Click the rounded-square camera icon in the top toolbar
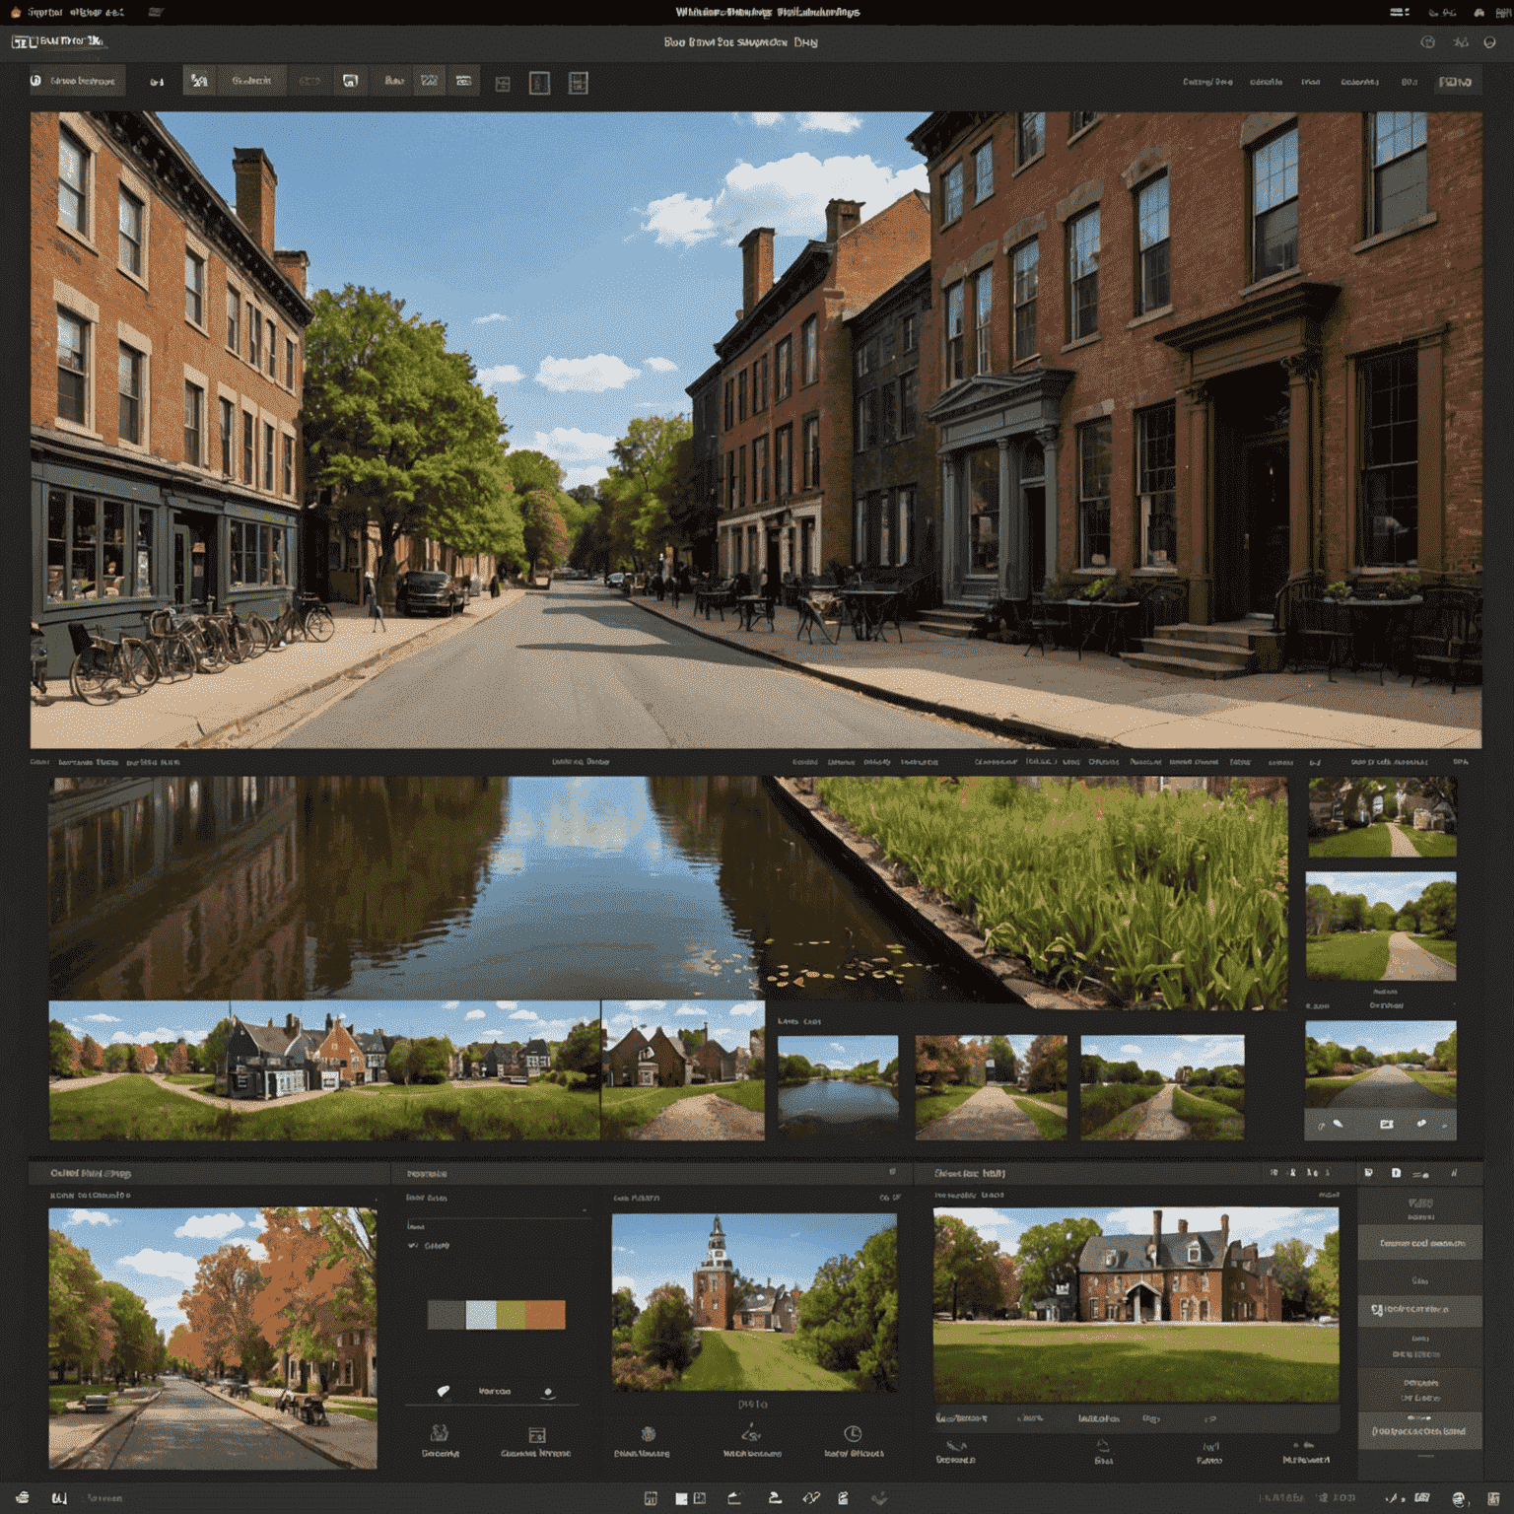1514x1514 pixels. 350,81
